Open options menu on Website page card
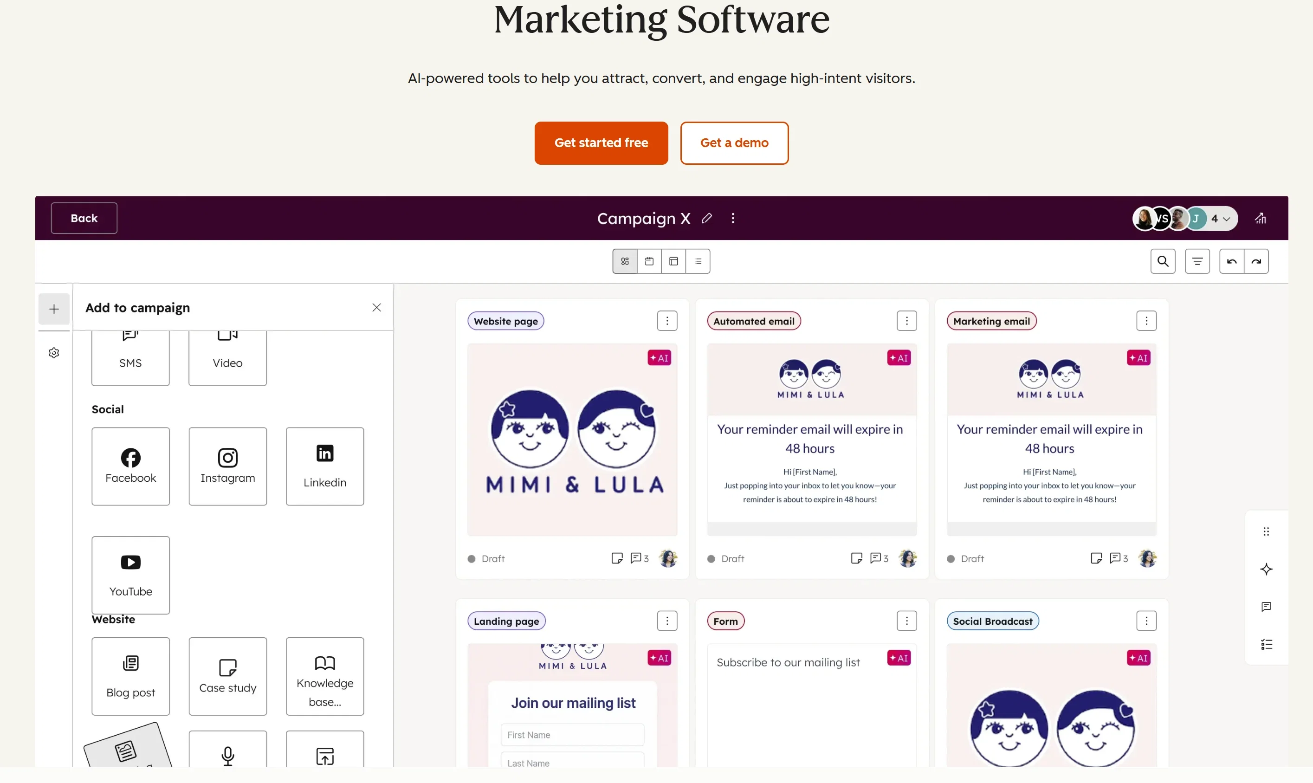This screenshot has width=1313, height=783. click(667, 321)
